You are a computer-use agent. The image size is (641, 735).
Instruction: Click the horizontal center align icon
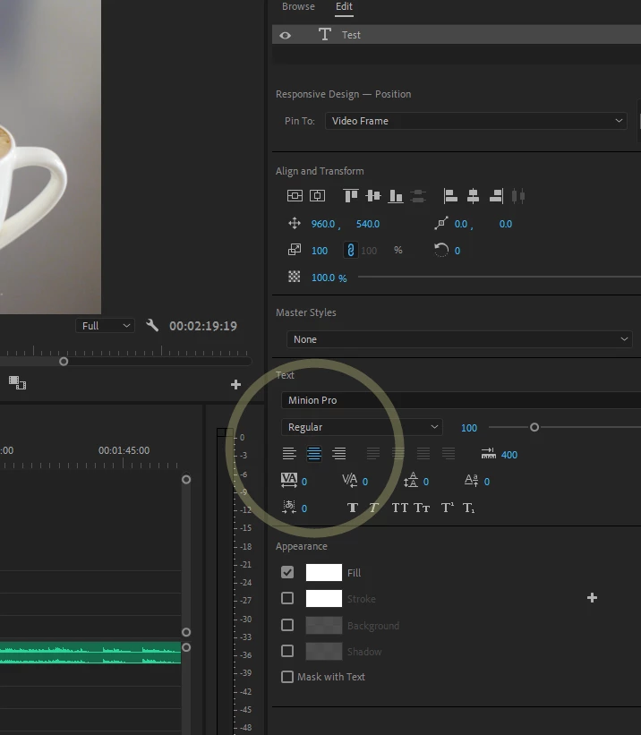pyautogui.click(x=473, y=195)
